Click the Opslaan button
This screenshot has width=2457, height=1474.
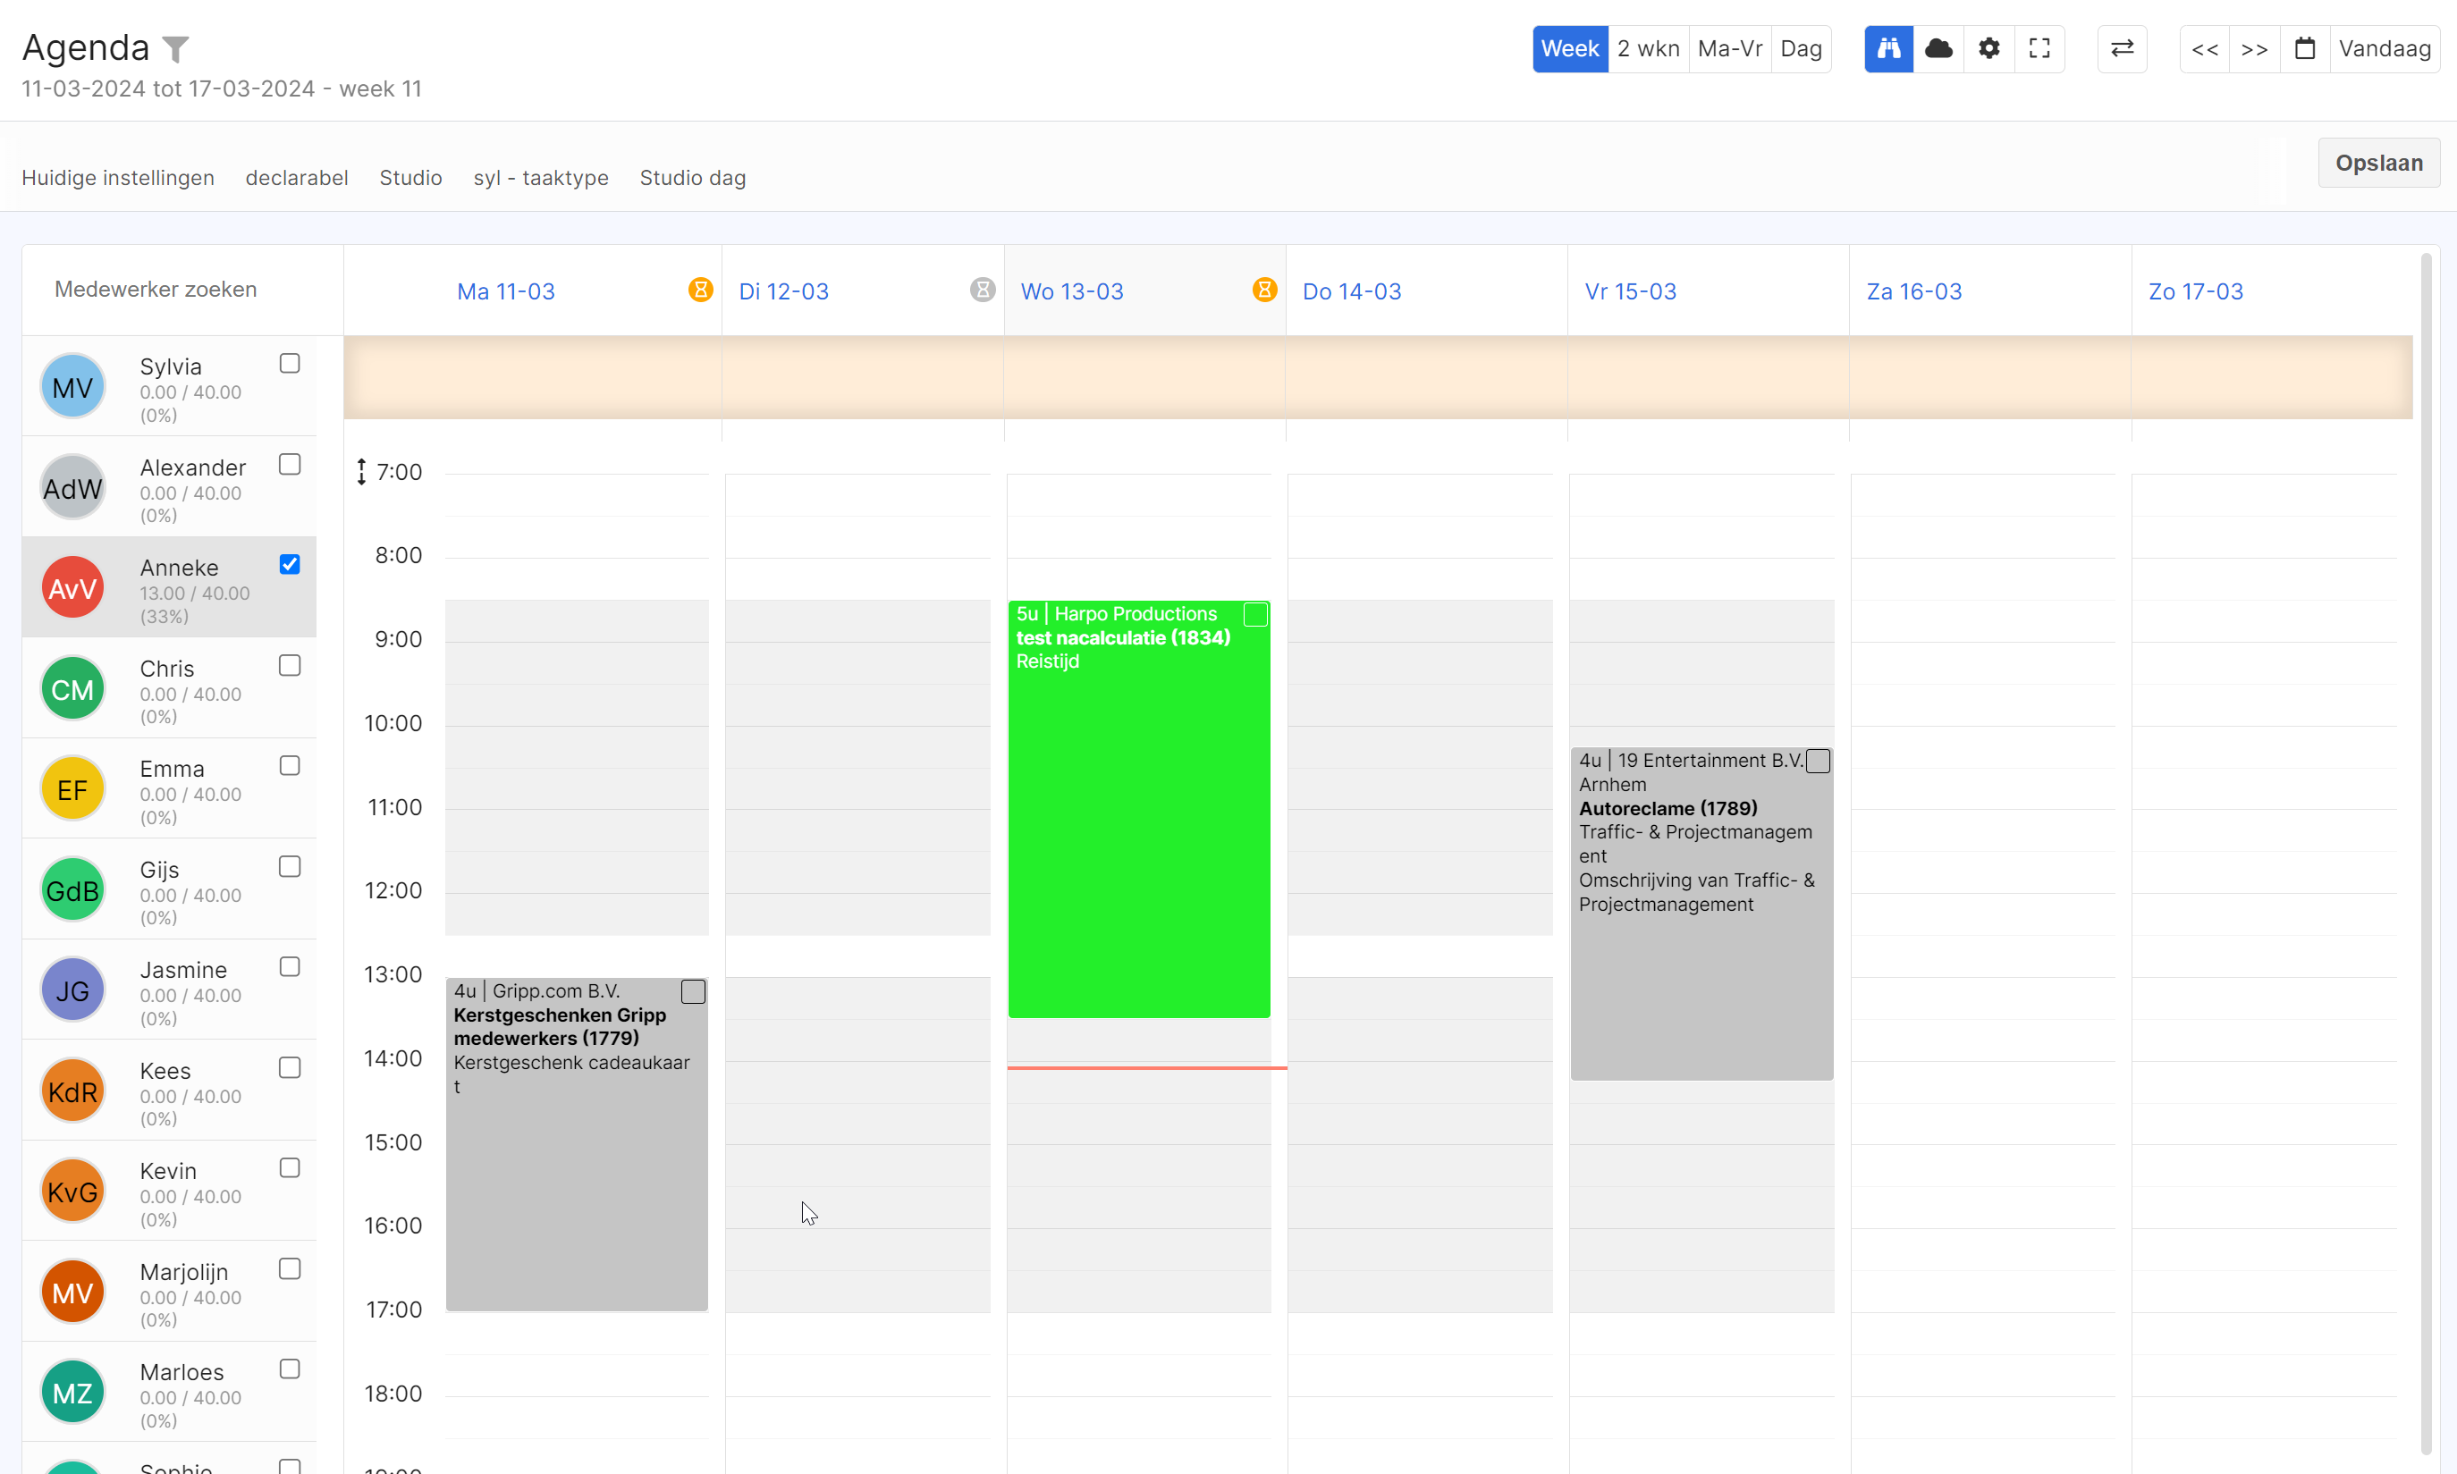pyautogui.click(x=2378, y=163)
